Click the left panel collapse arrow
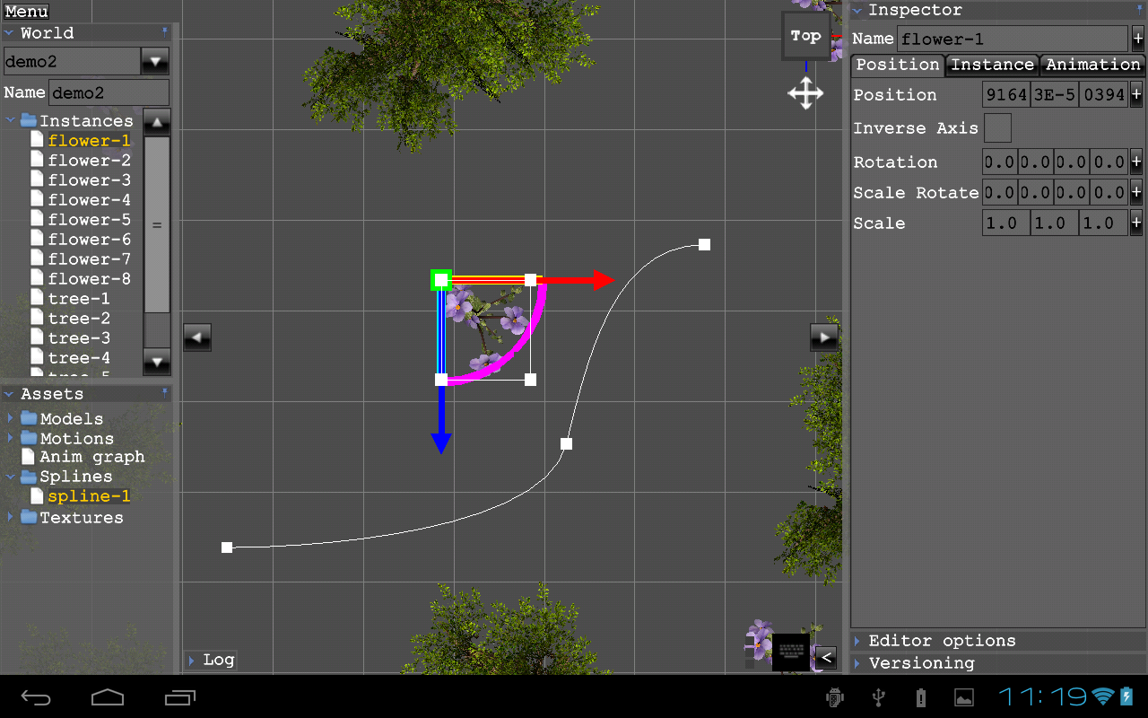Screen dimensions: 1148x718 (196, 337)
